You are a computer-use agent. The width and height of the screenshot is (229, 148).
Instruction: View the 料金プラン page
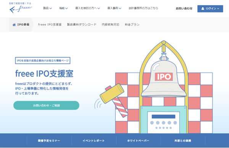132,24
